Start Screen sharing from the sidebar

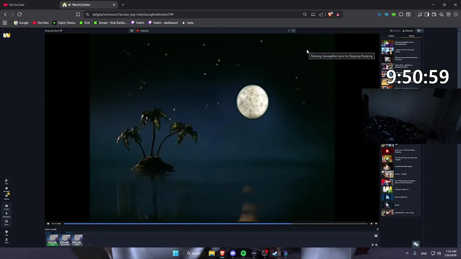point(6,222)
